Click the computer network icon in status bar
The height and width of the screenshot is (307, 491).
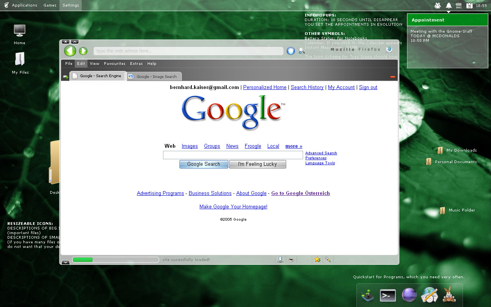280,259
